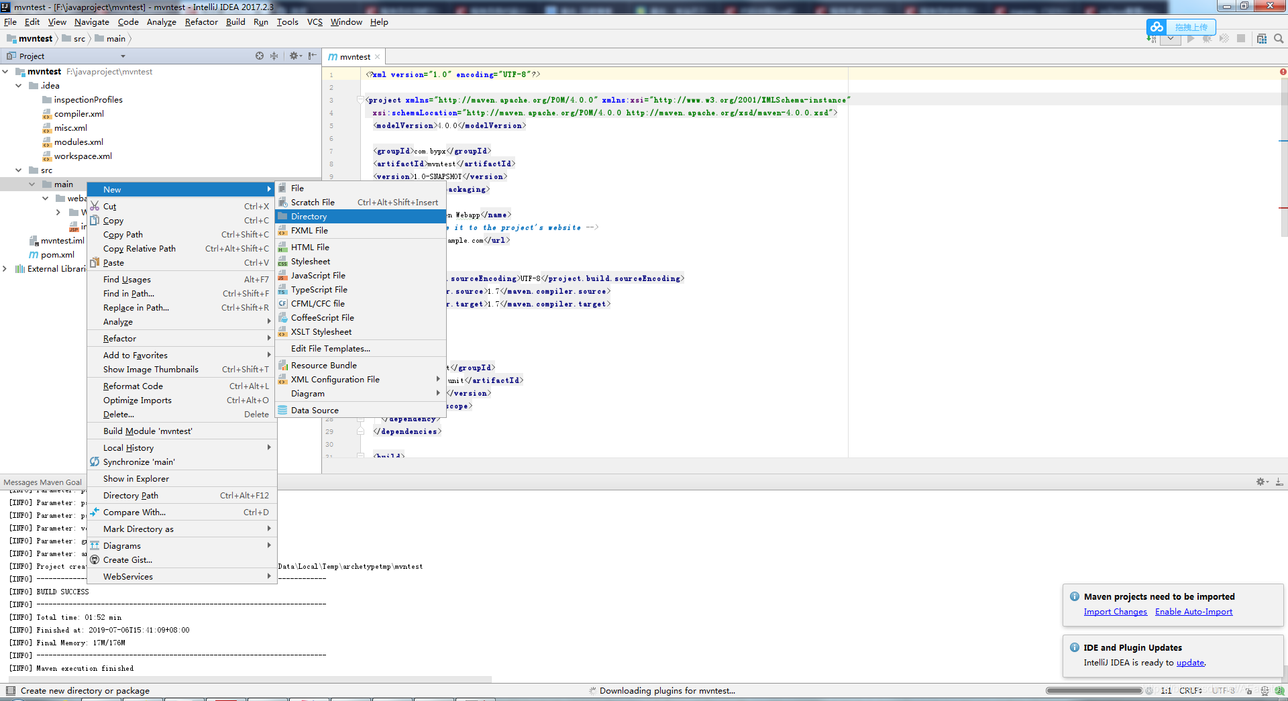The image size is (1288, 701).
Task: Click Scroll from Source target icon
Action: [260, 56]
